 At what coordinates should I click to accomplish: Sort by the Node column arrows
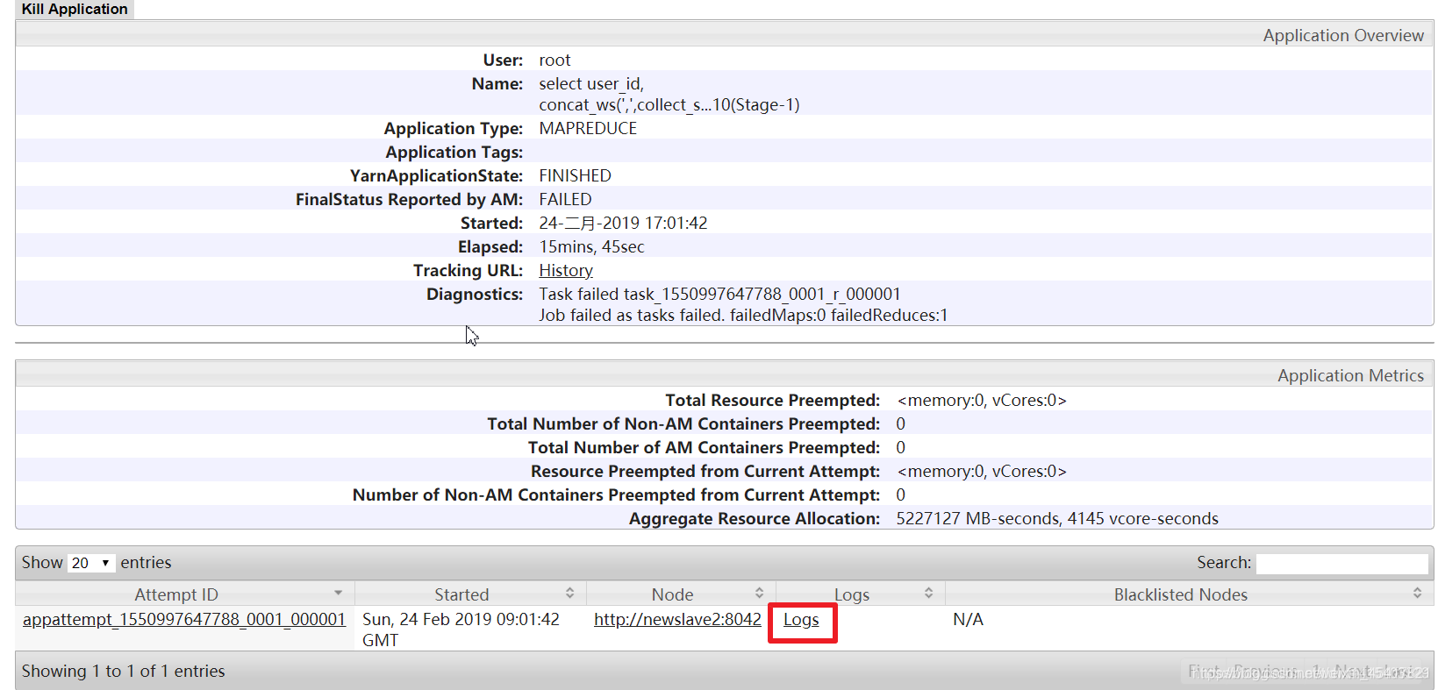pos(760,594)
